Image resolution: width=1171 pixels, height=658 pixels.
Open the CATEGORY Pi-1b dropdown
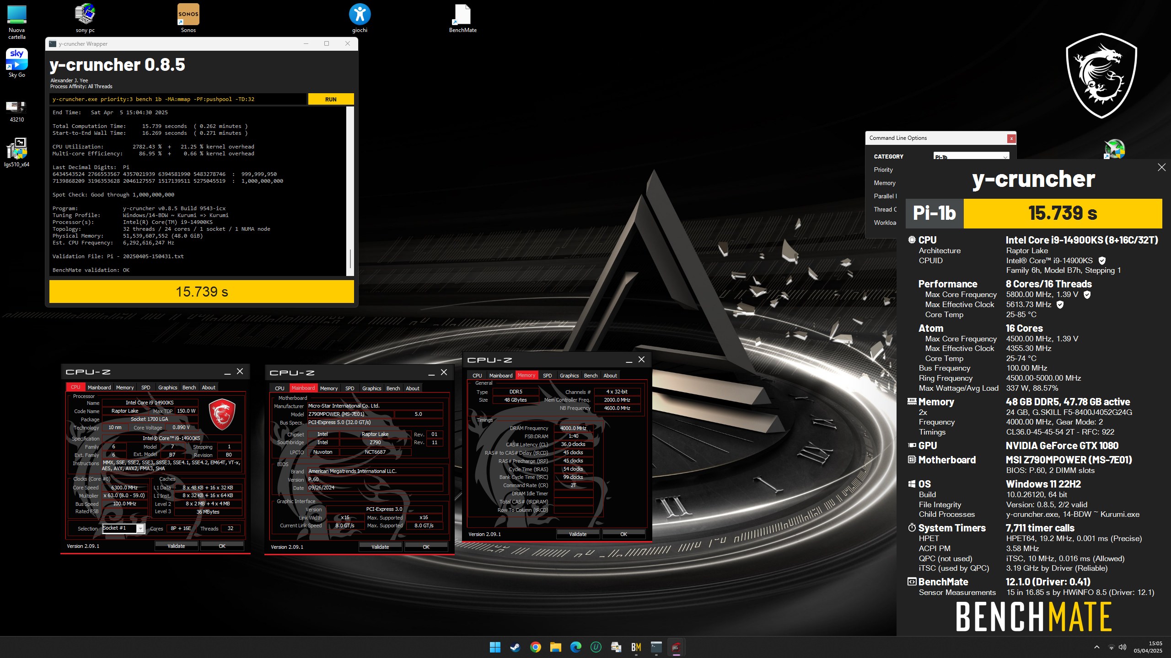click(971, 156)
